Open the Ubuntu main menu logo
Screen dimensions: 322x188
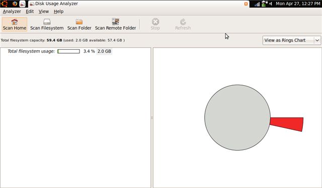(5, 4)
